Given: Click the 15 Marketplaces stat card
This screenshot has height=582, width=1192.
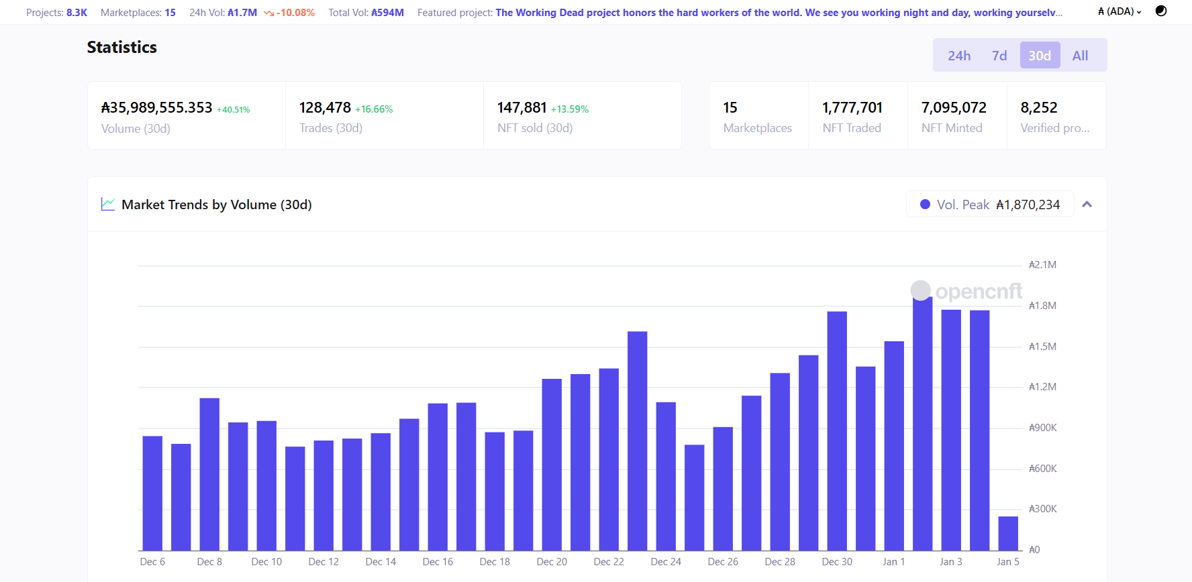Looking at the screenshot, I should tap(758, 115).
